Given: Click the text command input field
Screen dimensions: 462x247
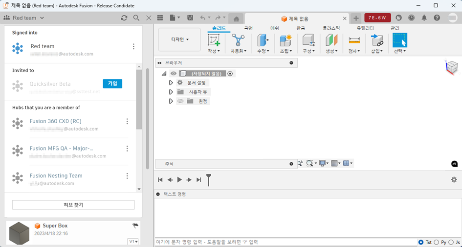Looking at the screenshot, I should click(286, 242).
